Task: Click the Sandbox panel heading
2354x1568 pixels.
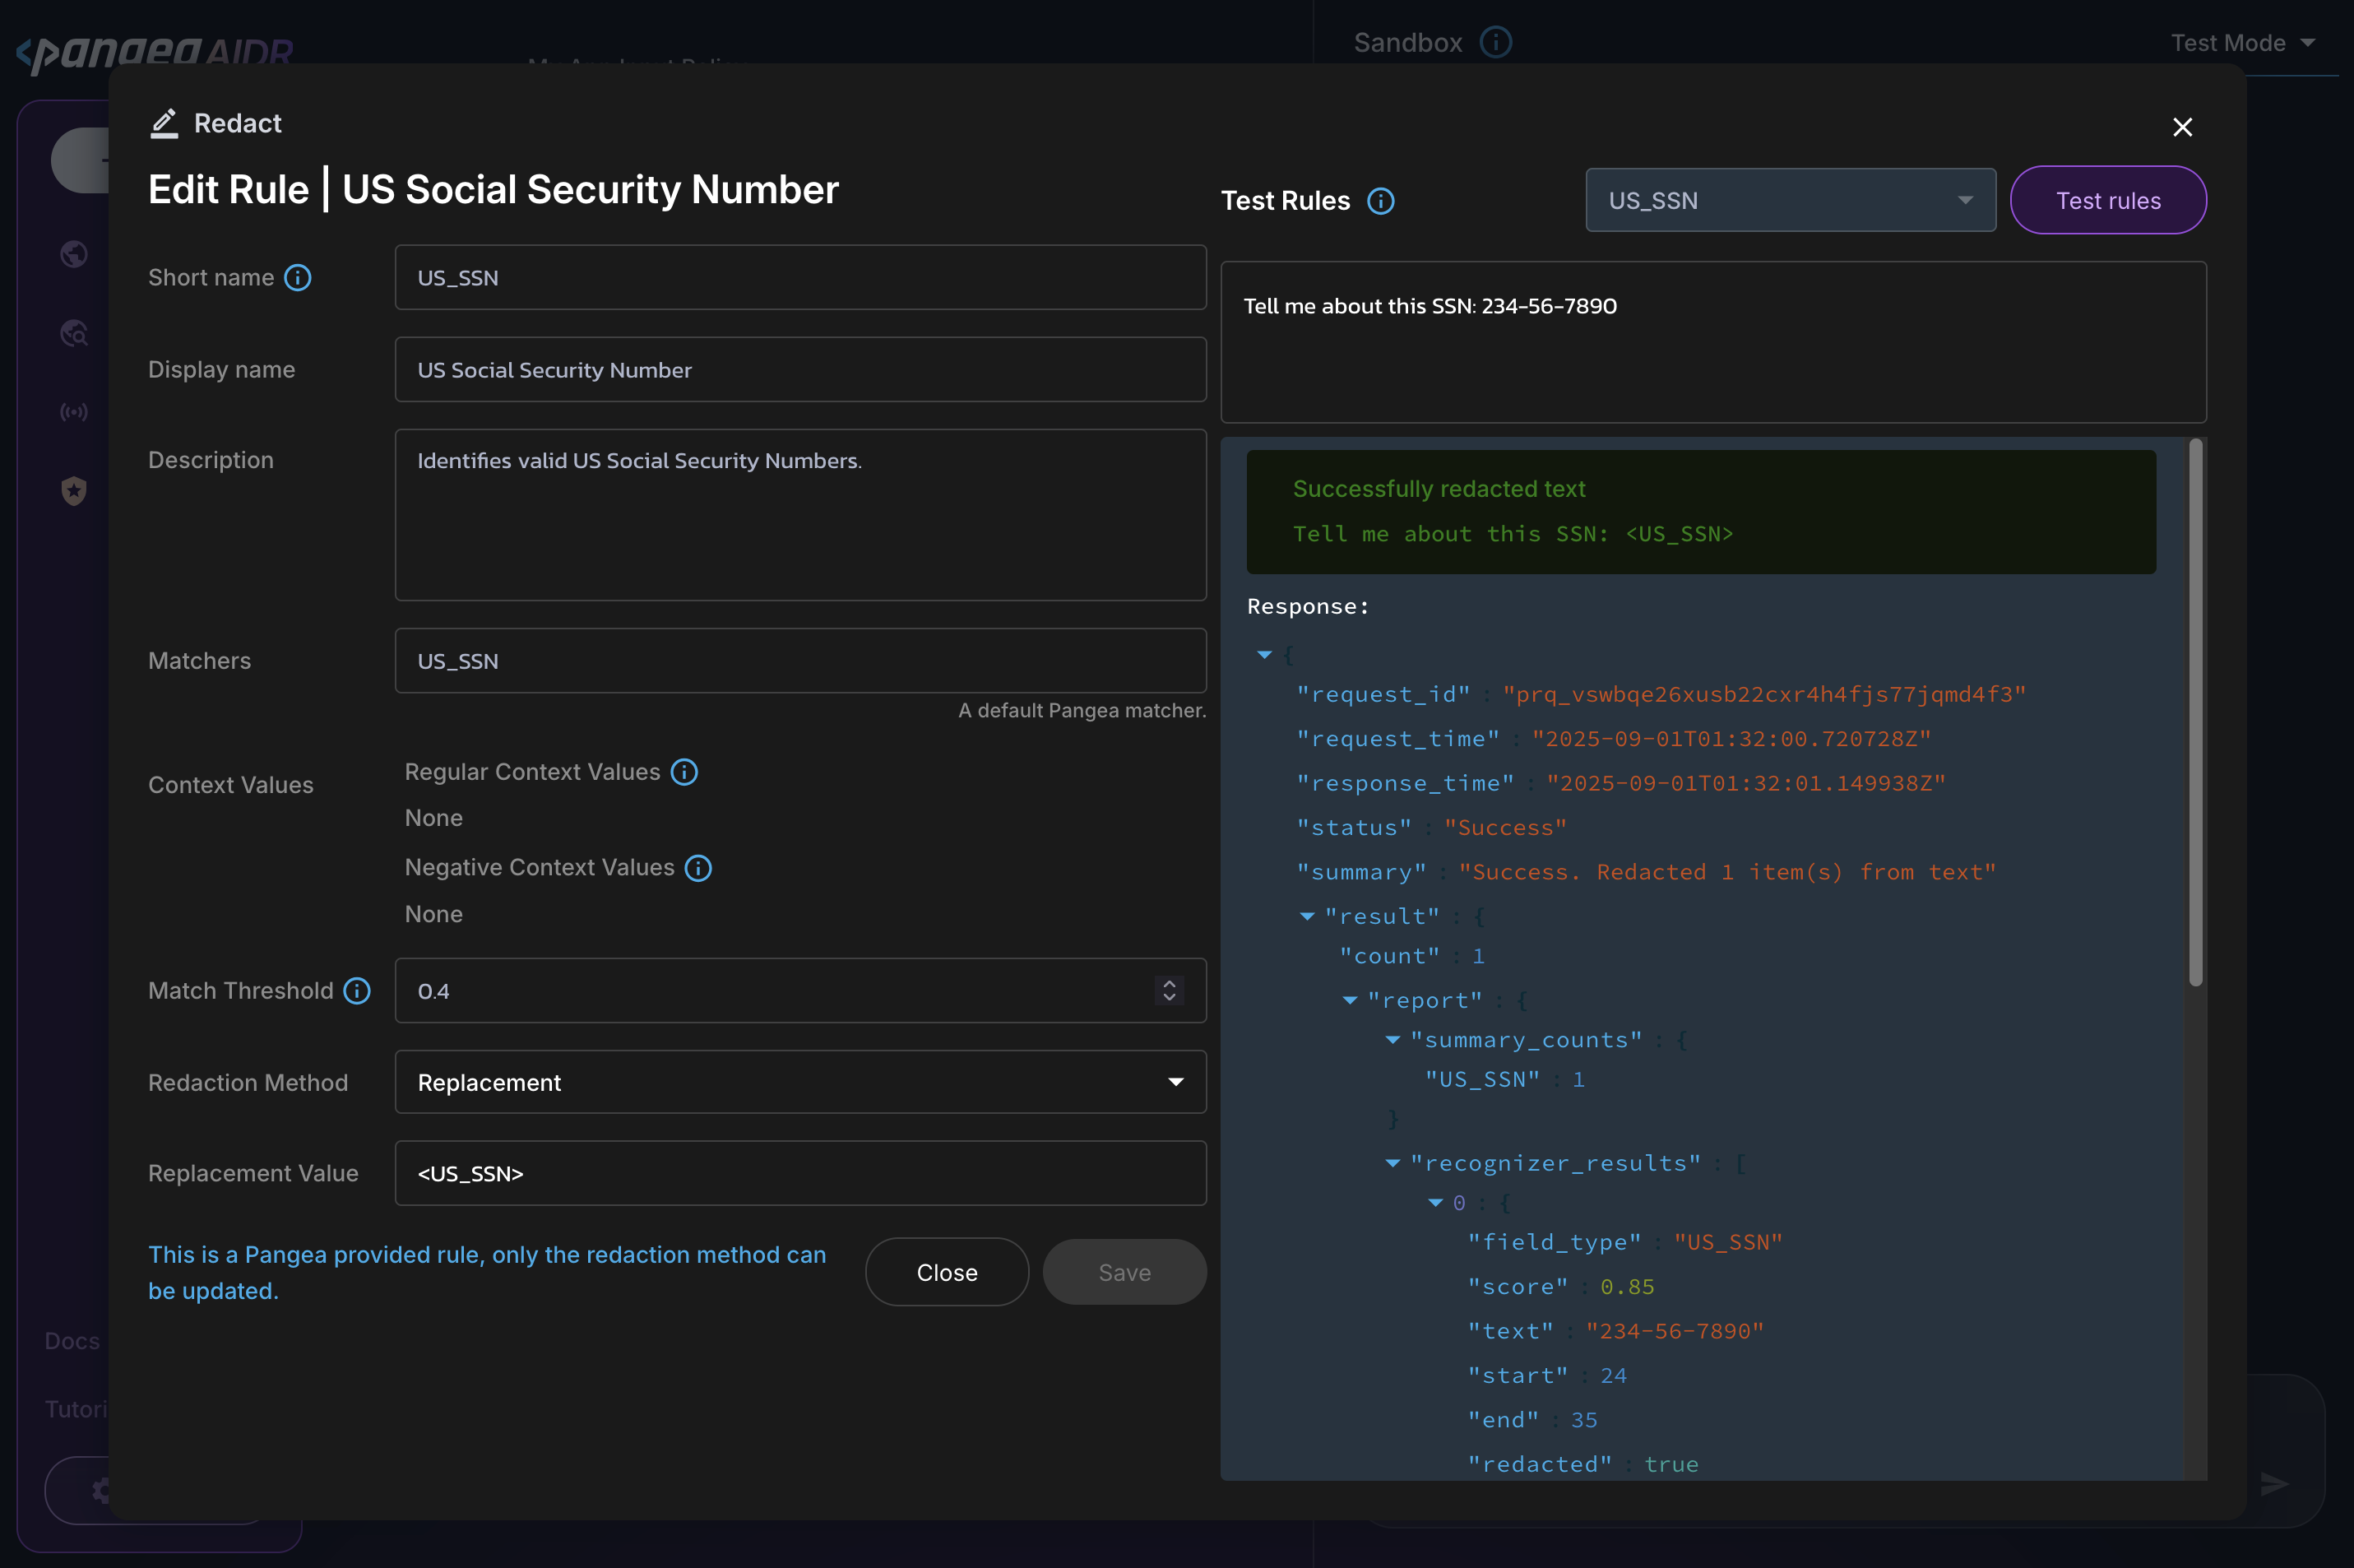Action: [1407, 42]
